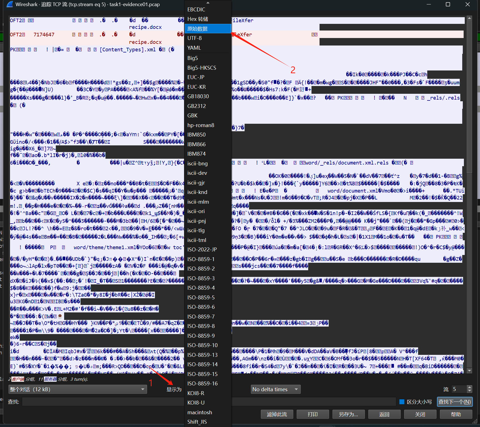Pick Big5 encoding
The width and height of the screenshot is (480, 427).
click(208, 58)
